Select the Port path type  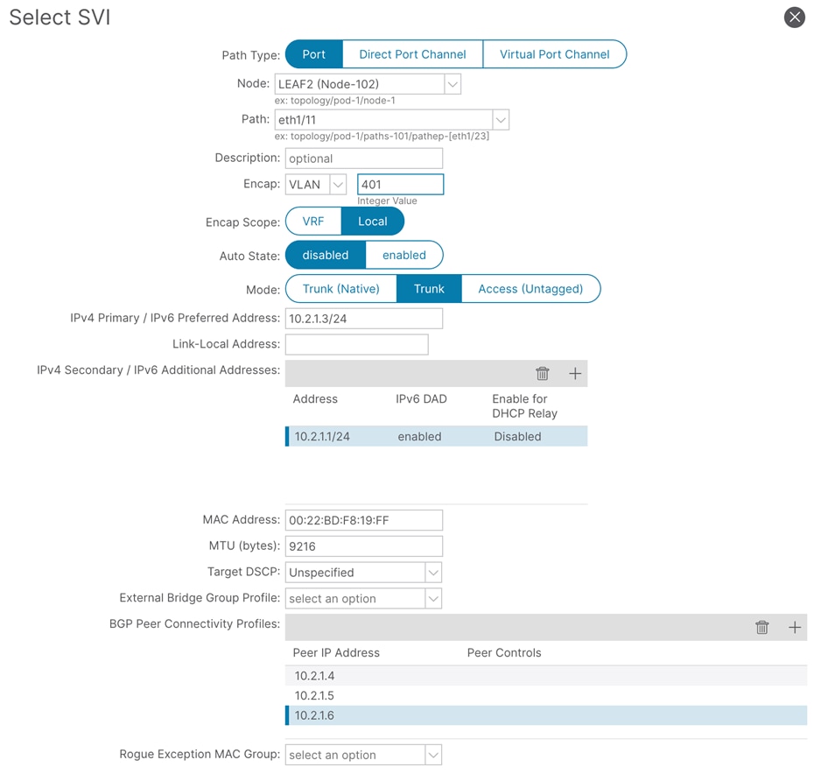click(312, 53)
